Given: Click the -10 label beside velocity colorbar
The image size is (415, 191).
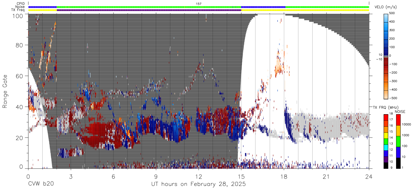Looking at the screenshot, I should [x=379, y=59].
